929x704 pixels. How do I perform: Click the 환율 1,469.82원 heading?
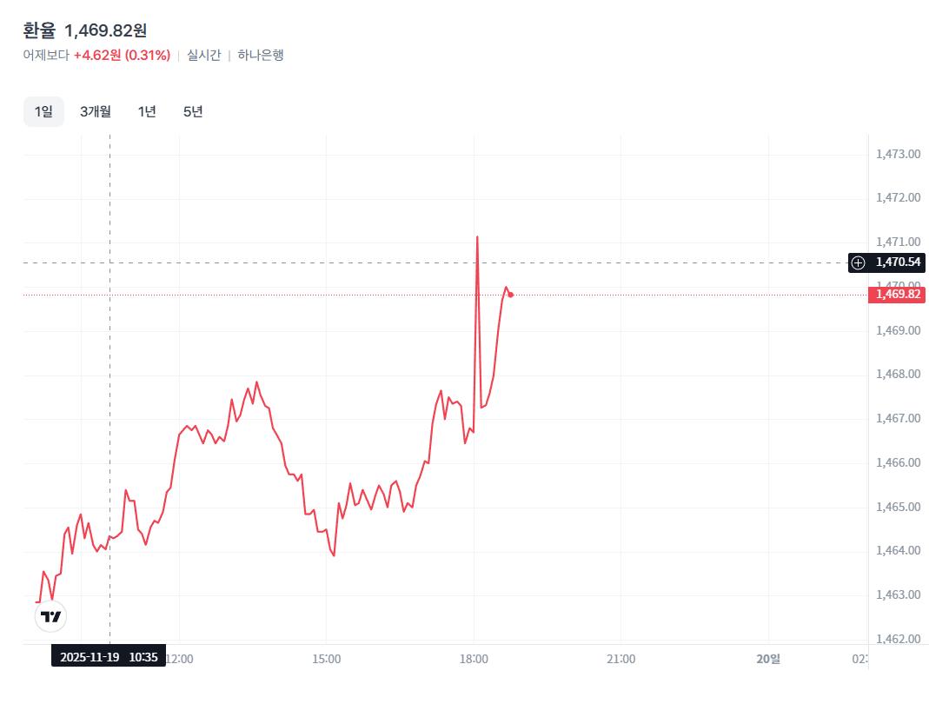pos(85,30)
